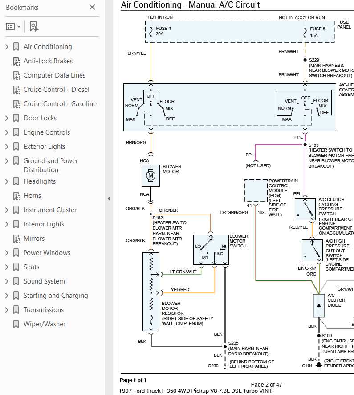
Task: Open the Cruise Control - Gasoline bookmark
Action: pyautogui.click(x=60, y=104)
